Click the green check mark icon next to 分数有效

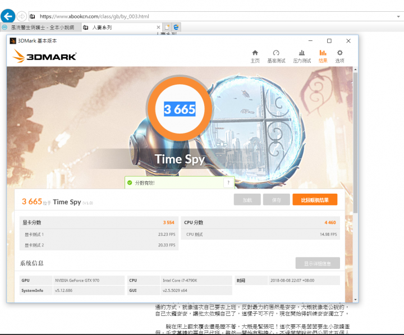(130, 183)
